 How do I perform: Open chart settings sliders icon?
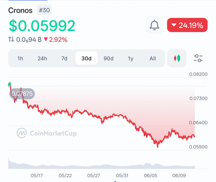tap(198, 58)
